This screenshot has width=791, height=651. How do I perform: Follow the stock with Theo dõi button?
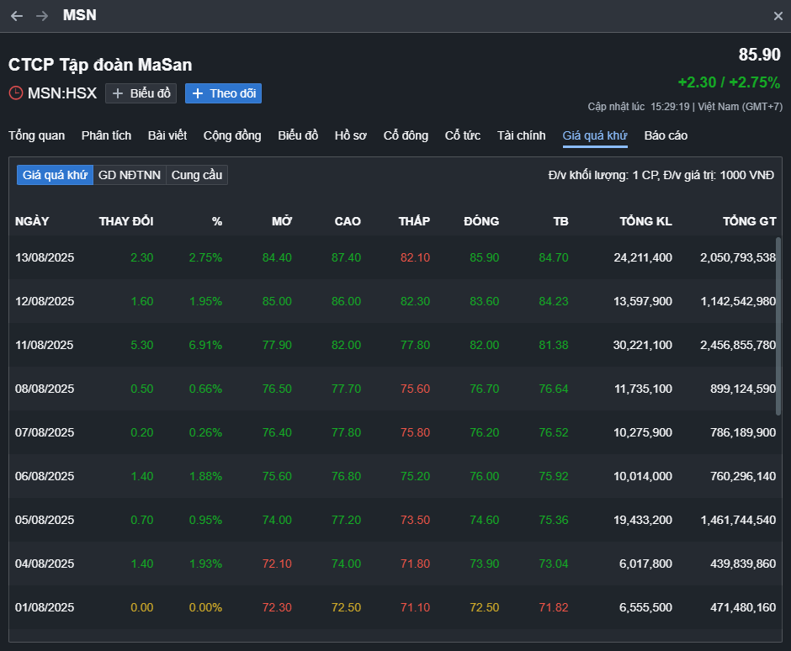[x=223, y=93]
